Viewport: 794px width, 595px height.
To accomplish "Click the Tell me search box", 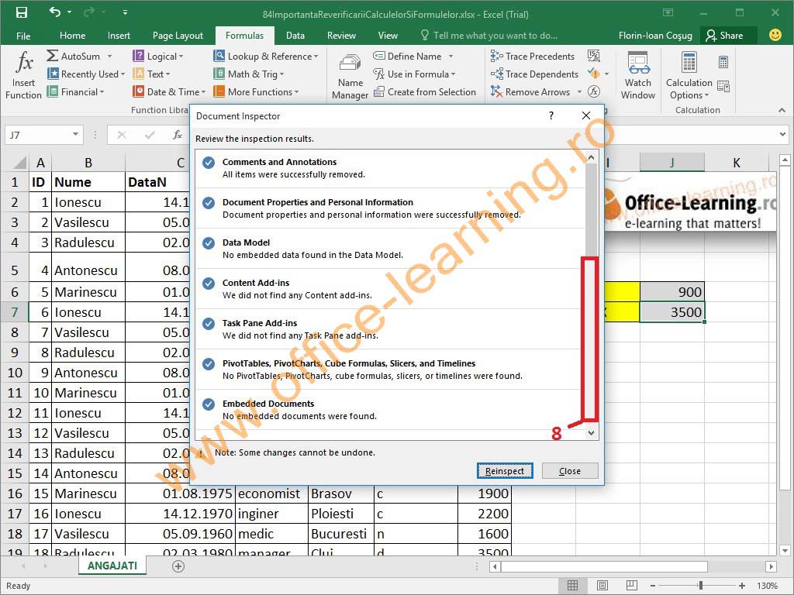I will (489, 36).
